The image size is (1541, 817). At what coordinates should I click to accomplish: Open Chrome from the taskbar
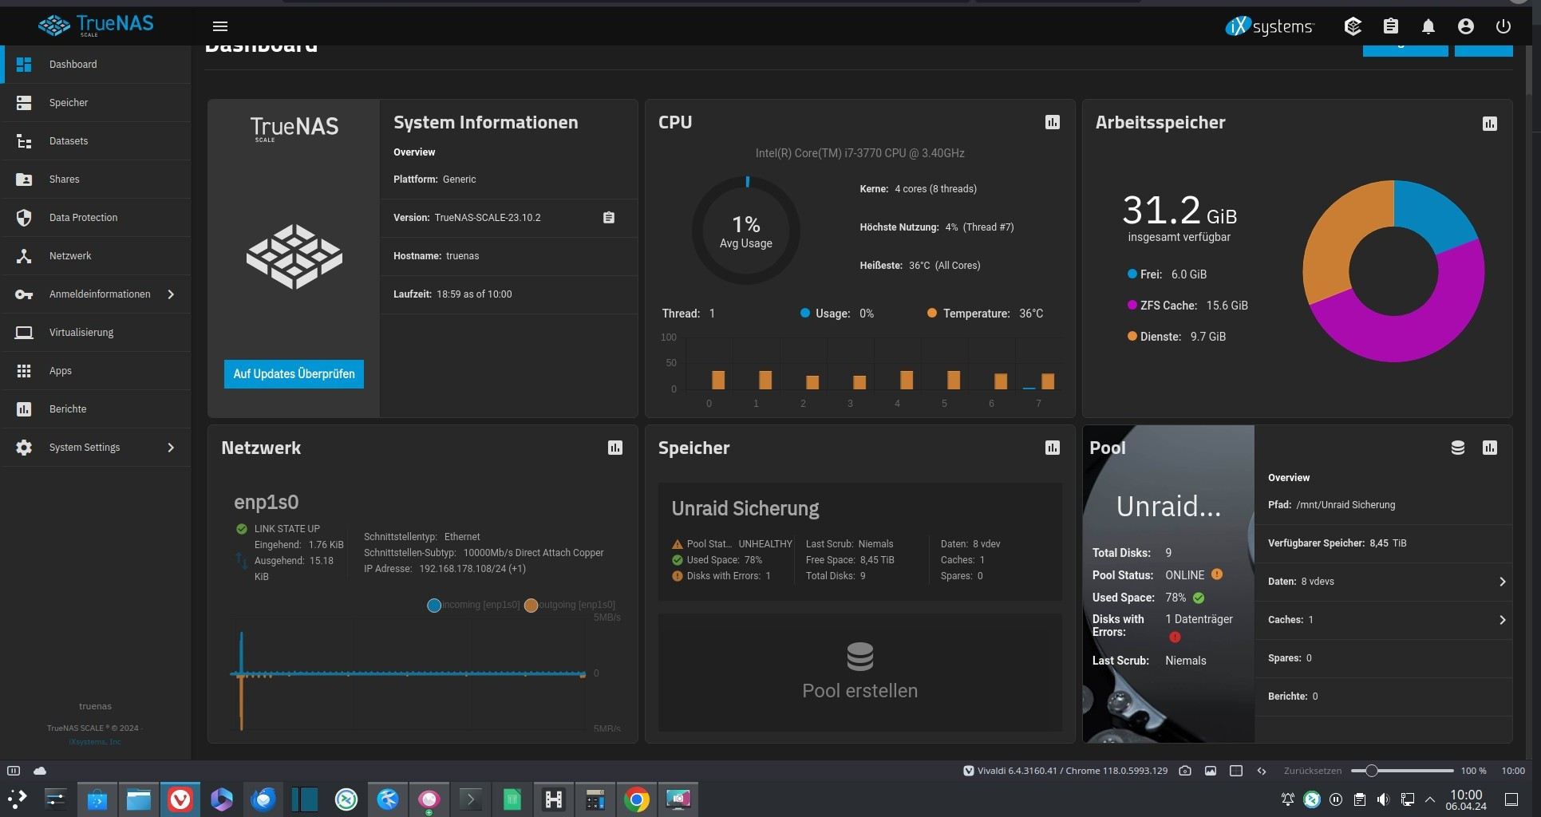click(x=637, y=799)
